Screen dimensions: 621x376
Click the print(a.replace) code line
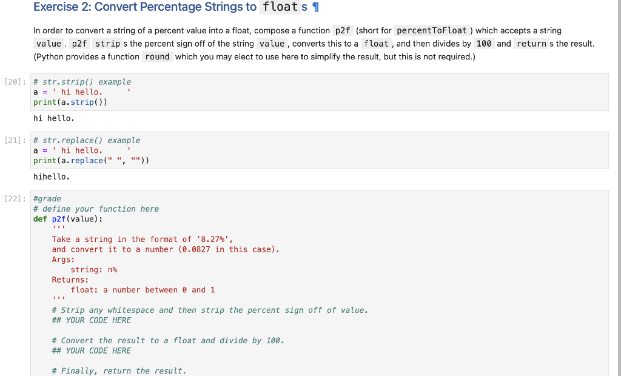click(x=92, y=160)
